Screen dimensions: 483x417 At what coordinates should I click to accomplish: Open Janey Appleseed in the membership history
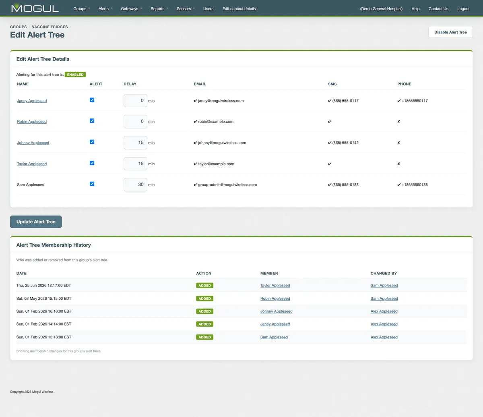point(275,324)
